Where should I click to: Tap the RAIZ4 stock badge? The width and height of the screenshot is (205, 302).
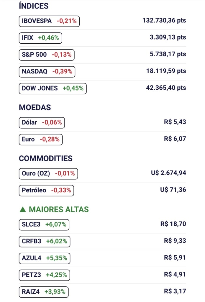[x=44, y=292]
